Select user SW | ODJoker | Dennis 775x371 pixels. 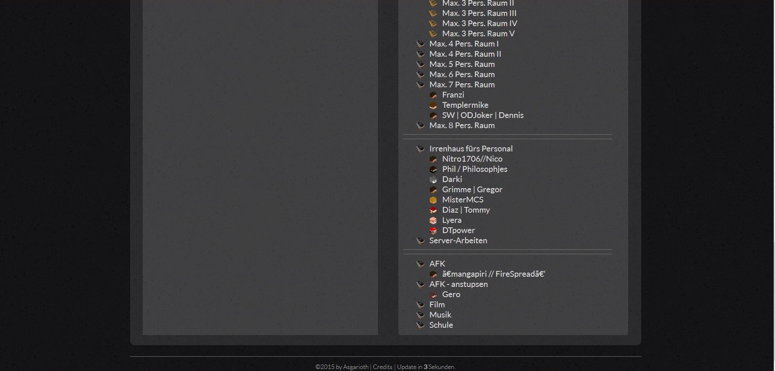pos(483,115)
